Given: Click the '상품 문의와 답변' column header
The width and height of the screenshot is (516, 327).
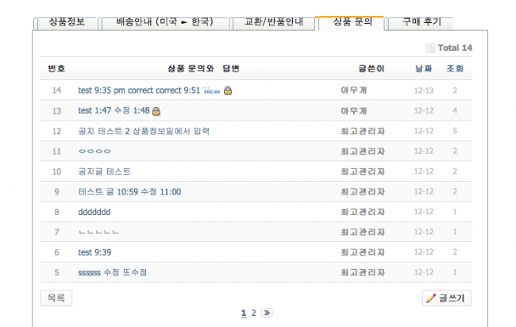Looking at the screenshot, I should (203, 68).
